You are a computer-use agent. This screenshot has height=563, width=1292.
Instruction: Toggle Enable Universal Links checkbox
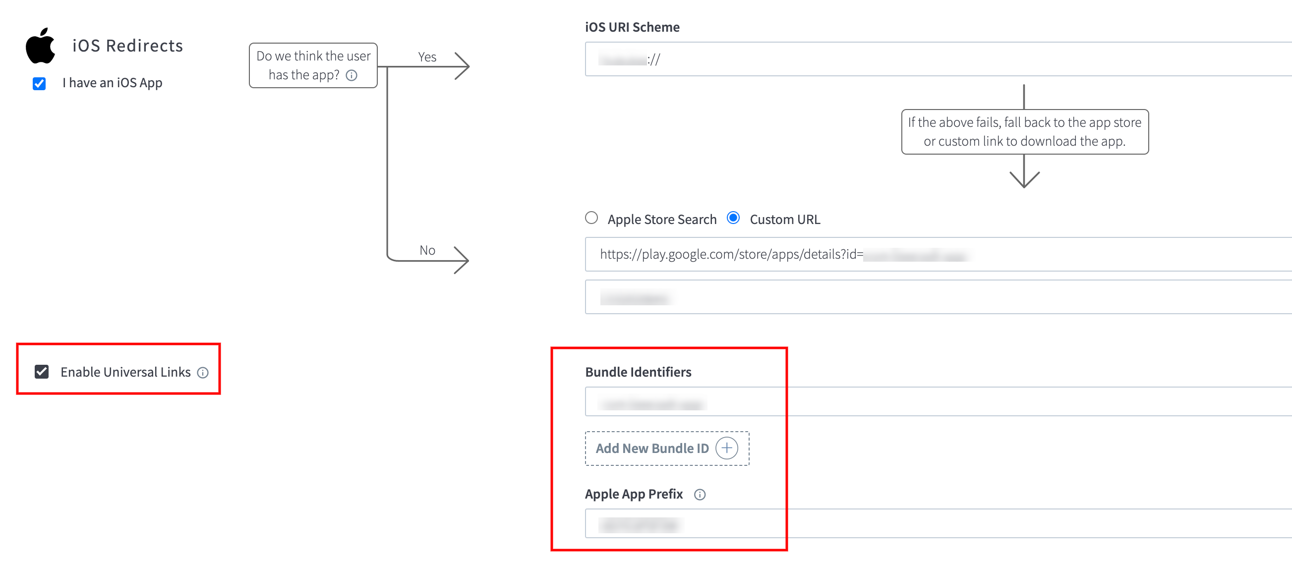click(x=42, y=372)
